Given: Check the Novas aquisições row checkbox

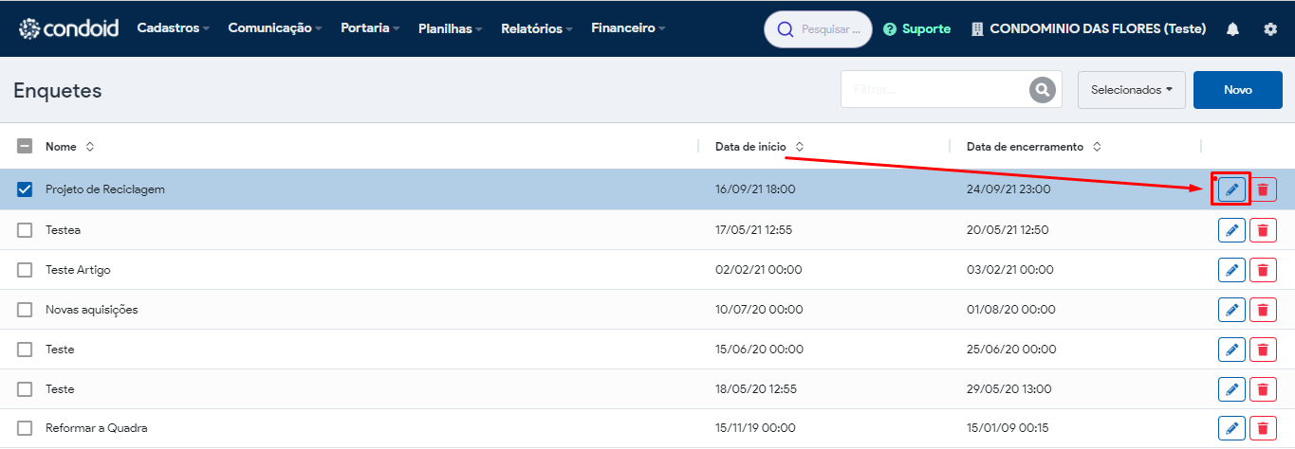Looking at the screenshot, I should point(25,310).
